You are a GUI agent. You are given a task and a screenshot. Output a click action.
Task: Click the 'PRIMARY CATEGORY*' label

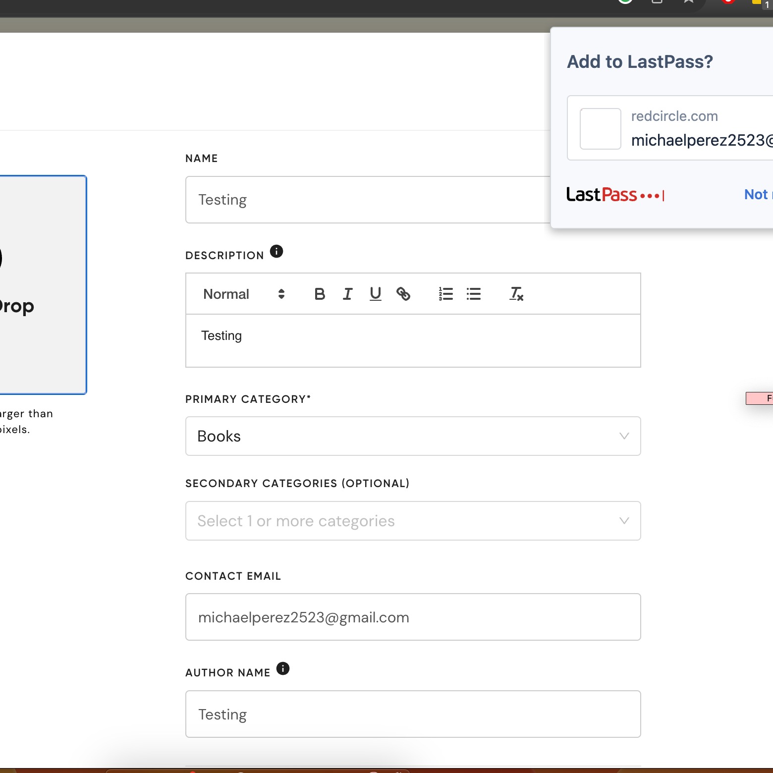248,399
